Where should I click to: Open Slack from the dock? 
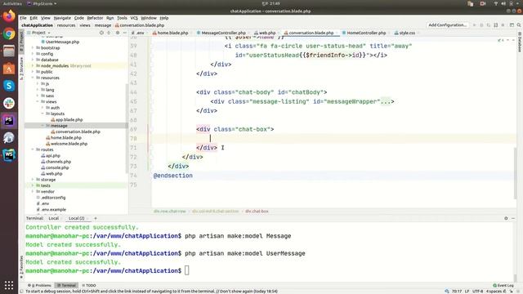[9, 104]
